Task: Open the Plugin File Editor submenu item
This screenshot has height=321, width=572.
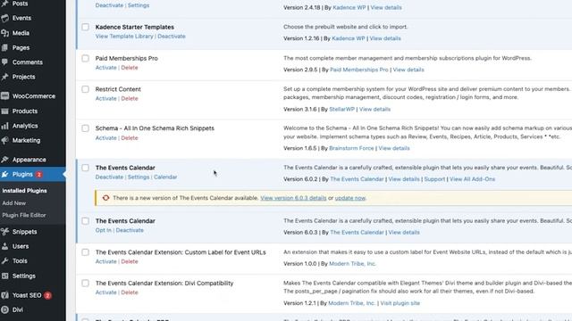Action: 24,215
